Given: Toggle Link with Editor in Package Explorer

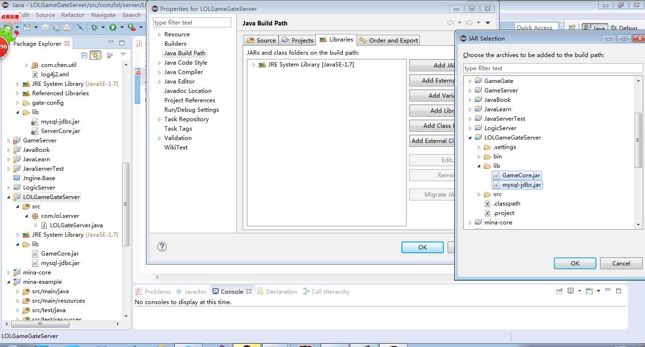Looking at the screenshot, I should 95,55.
